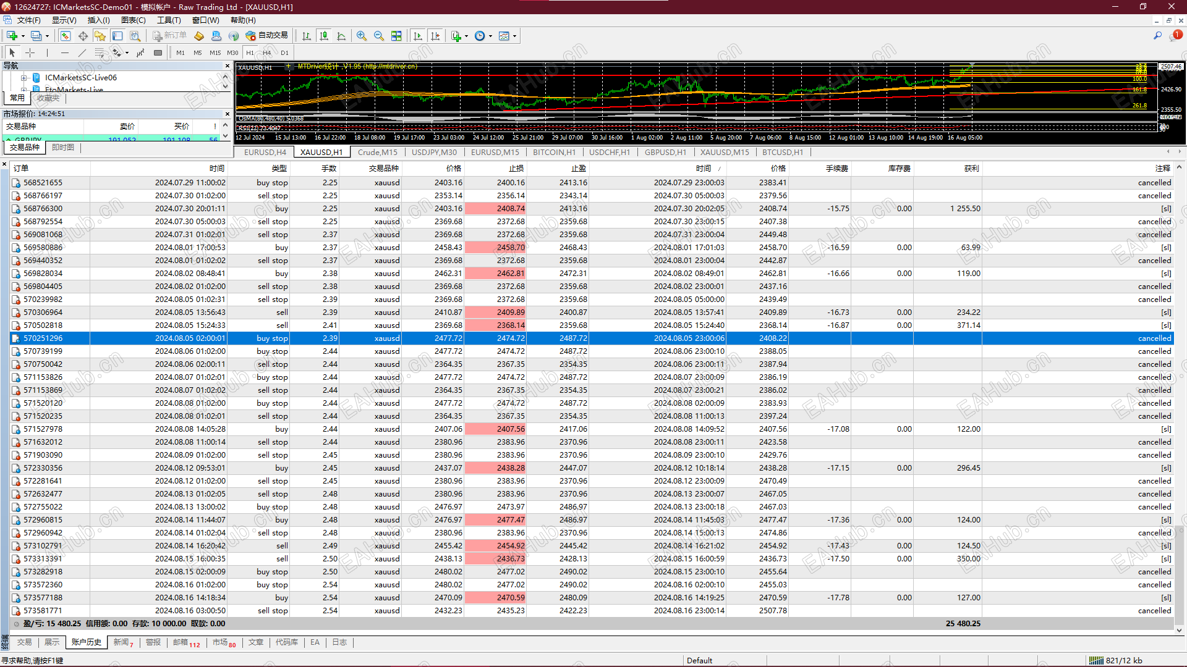Click the tile windows icon
1187x667 pixels.
pyautogui.click(x=396, y=36)
